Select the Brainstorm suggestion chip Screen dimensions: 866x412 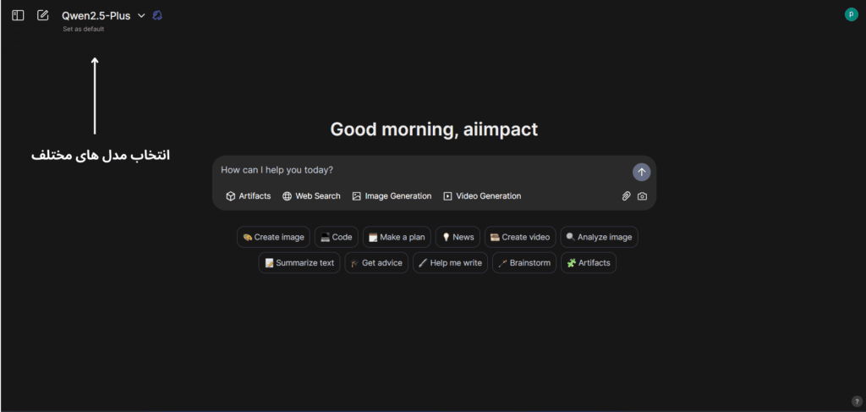524,263
